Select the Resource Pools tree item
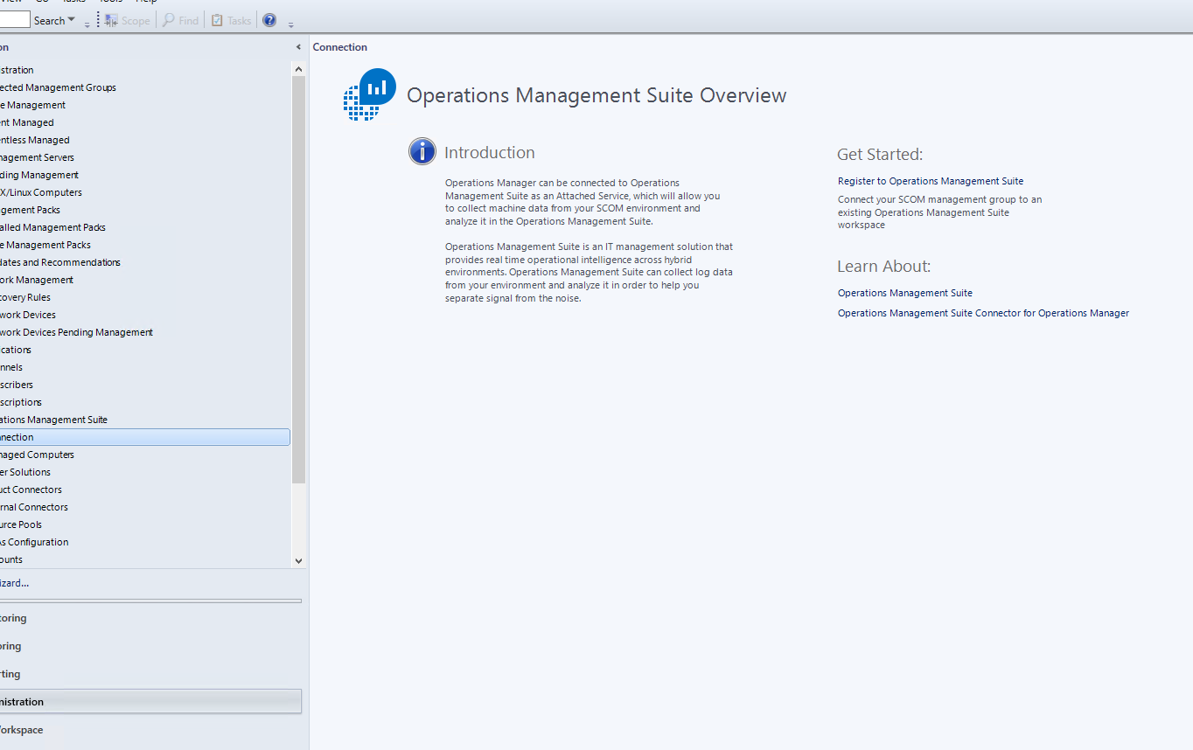 click(x=19, y=524)
